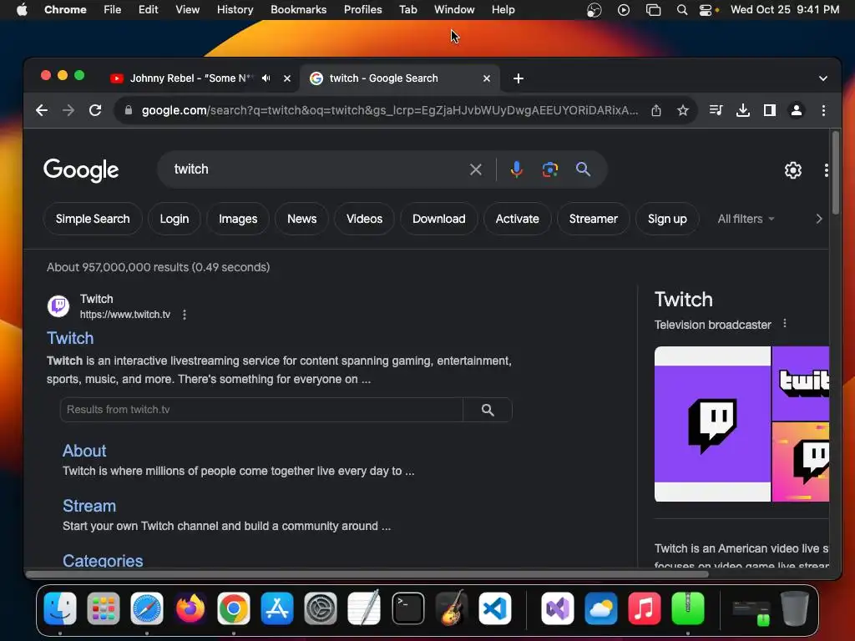The width and height of the screenshot is (855, 641).
Task: Select the Simple Search chip
Action: pos(93,219)
